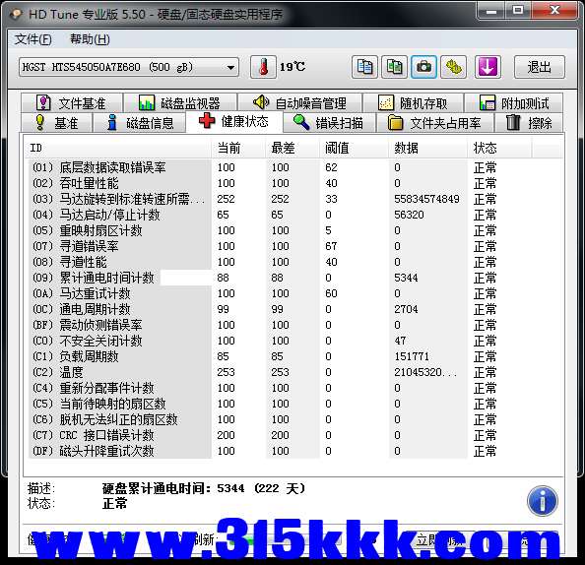Click the copy screenshot to clipboard icon

coord(394,67)
